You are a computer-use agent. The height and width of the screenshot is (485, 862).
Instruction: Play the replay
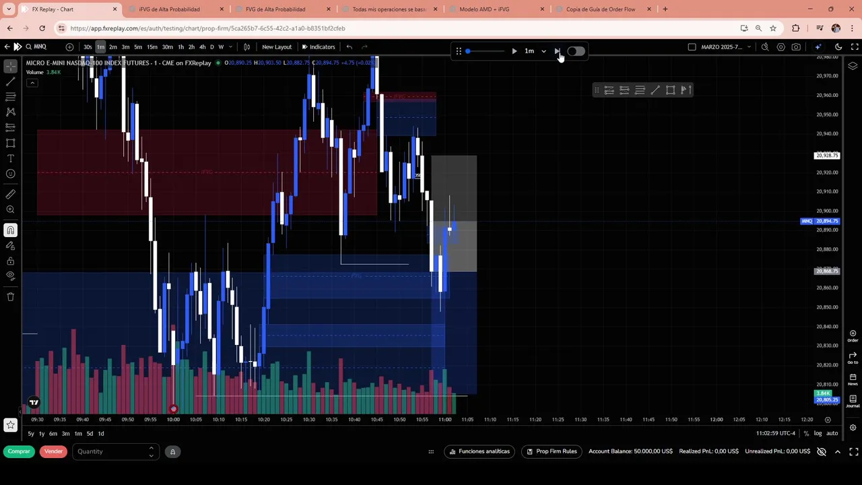tap(515, 51)
